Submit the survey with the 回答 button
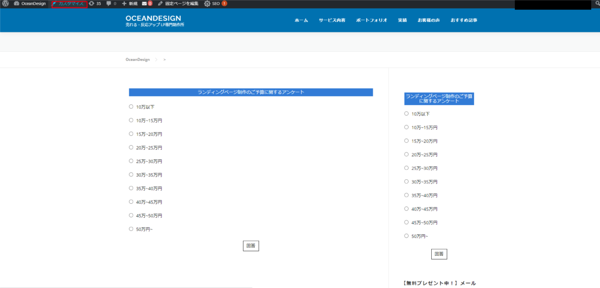The width and height of the screenshot is (600, 288). coord(251,246)
